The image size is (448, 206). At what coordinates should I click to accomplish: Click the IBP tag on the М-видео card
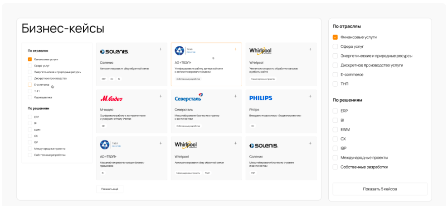103,126
